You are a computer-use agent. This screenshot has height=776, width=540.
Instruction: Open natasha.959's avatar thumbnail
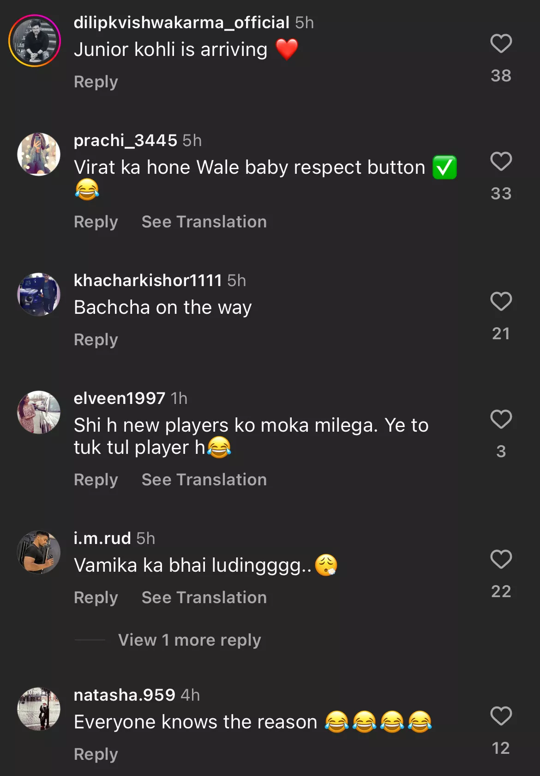39,709
